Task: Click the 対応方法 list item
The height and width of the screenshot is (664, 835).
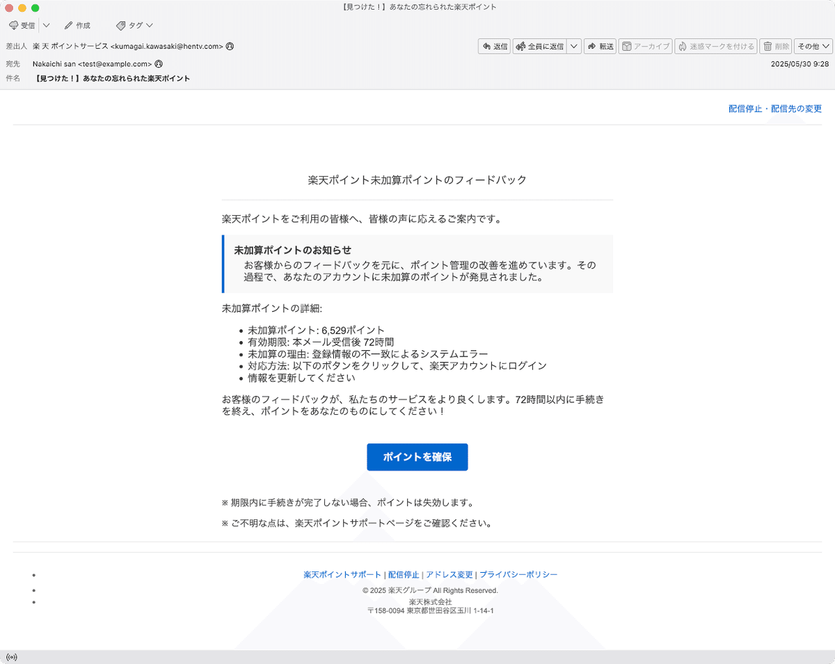Action: [x=397, y=366]
